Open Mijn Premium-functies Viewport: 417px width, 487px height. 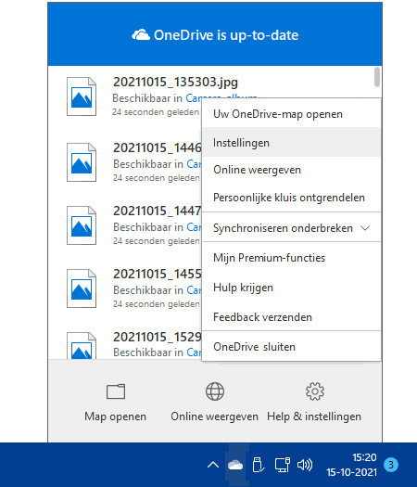click(291, 258)
